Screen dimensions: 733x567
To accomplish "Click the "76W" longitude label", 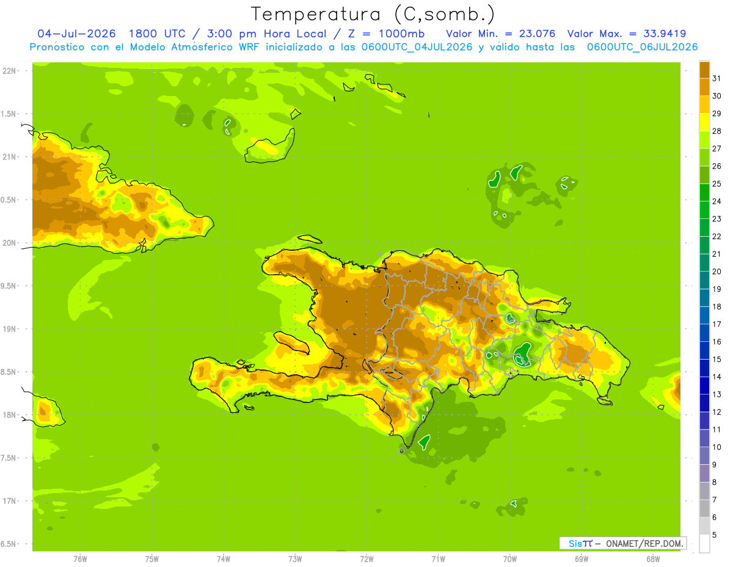I will pyautogui.click(x=80, y=559).
